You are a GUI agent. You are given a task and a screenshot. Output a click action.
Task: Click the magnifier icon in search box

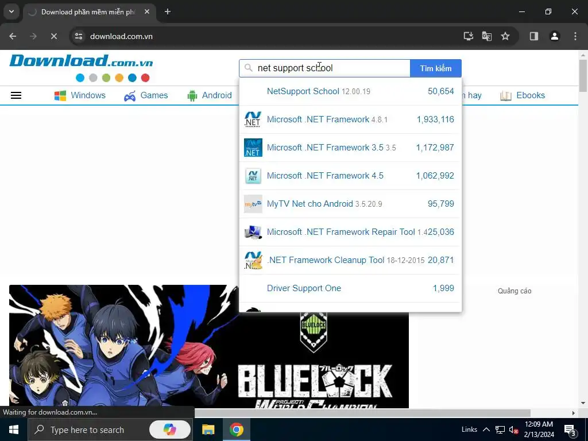248,68
